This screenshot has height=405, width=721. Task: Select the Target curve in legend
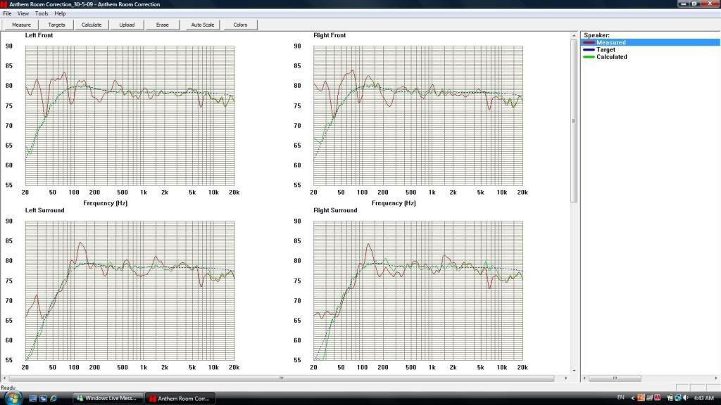tap(606, 50)
